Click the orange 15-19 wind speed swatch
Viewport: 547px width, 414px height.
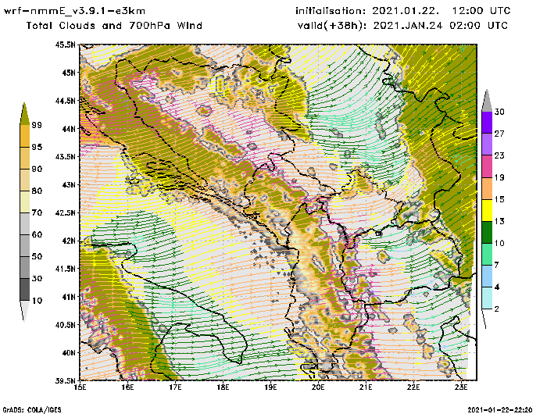click(x=487, y=188)
